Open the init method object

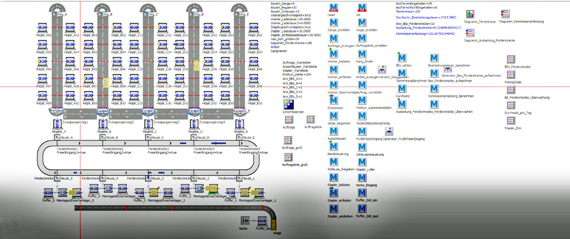[362, 7]
